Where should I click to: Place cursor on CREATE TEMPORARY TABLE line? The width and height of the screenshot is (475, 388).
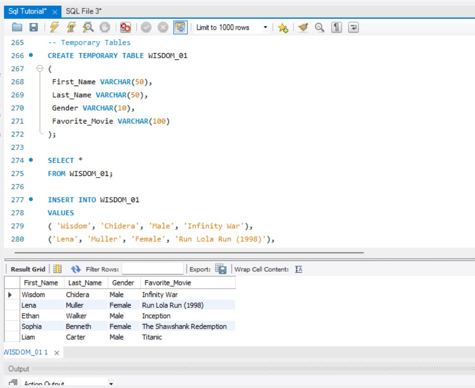tap(117, 56)
